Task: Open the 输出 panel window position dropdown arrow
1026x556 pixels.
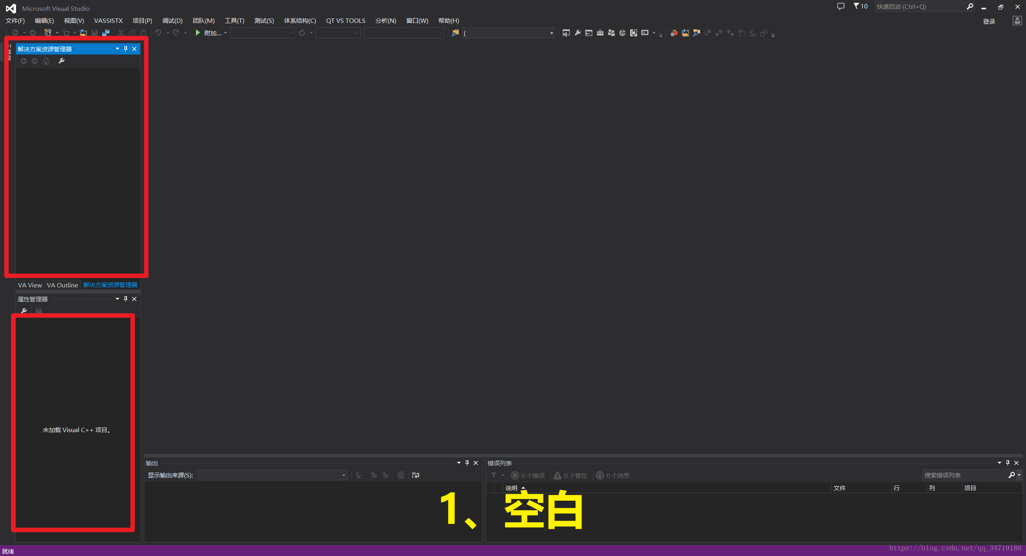Action: [x=458, y=463]
